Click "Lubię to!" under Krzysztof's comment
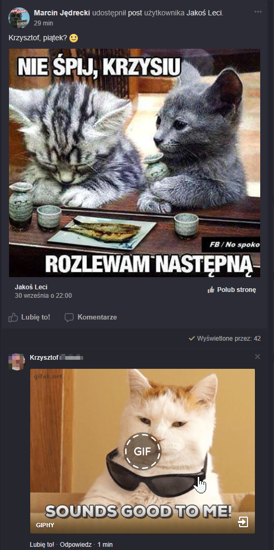The height and width of the screenshot is (550, 274). [x=42, y=544]
